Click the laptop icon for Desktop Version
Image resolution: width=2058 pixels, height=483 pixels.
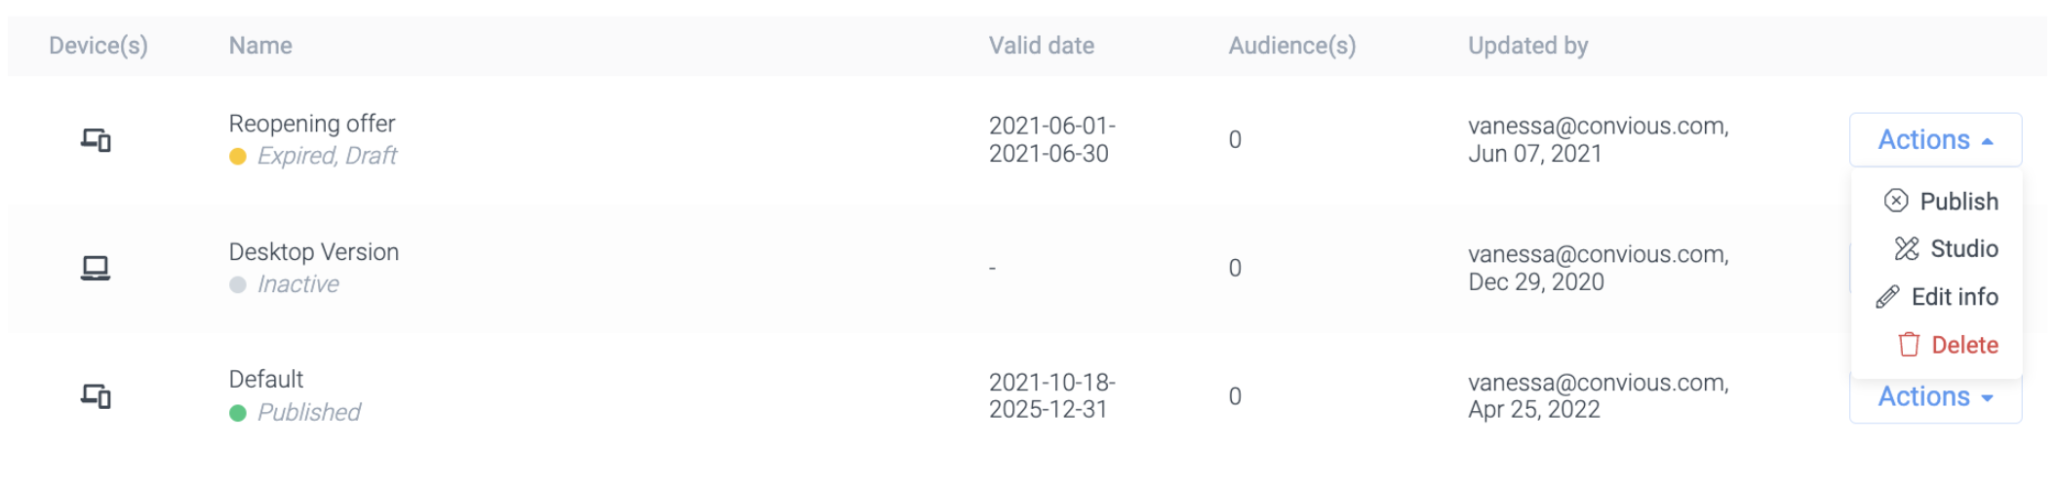[96, 268]
